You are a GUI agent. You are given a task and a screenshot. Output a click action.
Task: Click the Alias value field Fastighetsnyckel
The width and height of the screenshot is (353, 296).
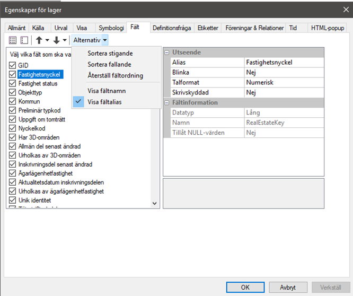point(284,62)
